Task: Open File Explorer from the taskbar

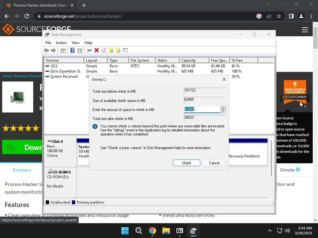Action: click(166, 231)
